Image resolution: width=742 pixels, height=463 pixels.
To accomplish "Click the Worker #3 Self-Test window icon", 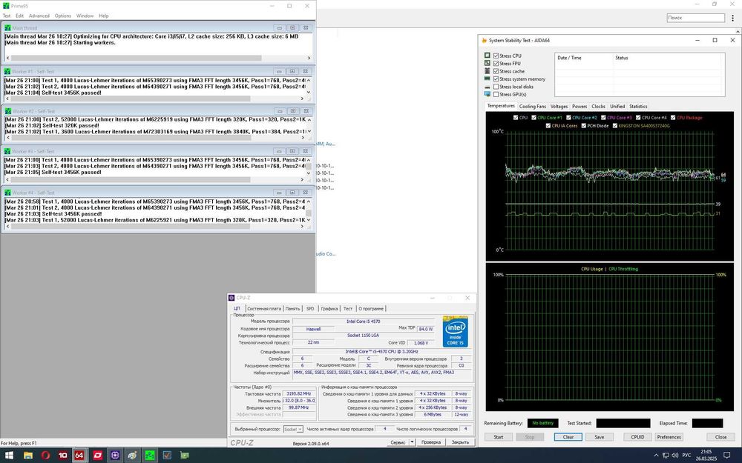I will coord(7,151).
